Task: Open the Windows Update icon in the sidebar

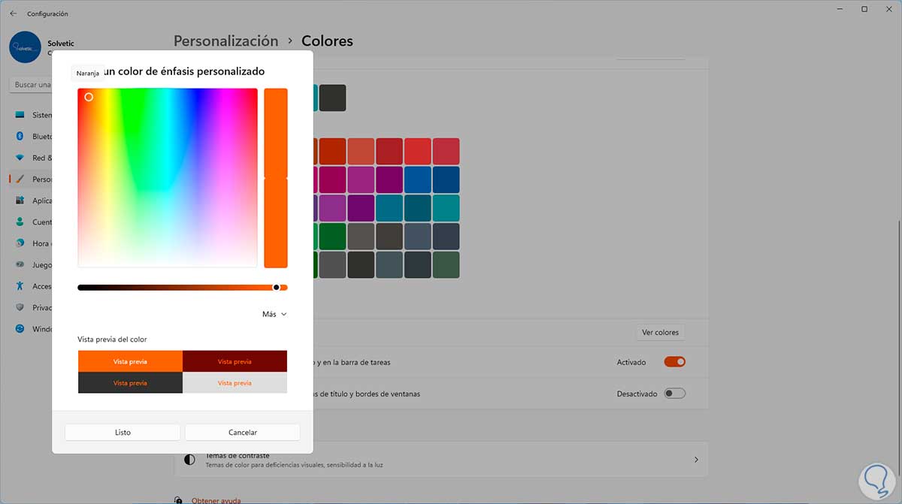Action: (20, 329)
